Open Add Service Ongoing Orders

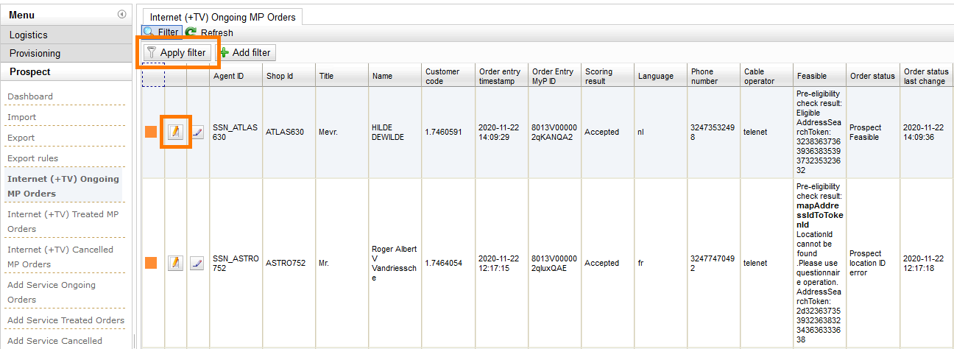click(52, 292)
